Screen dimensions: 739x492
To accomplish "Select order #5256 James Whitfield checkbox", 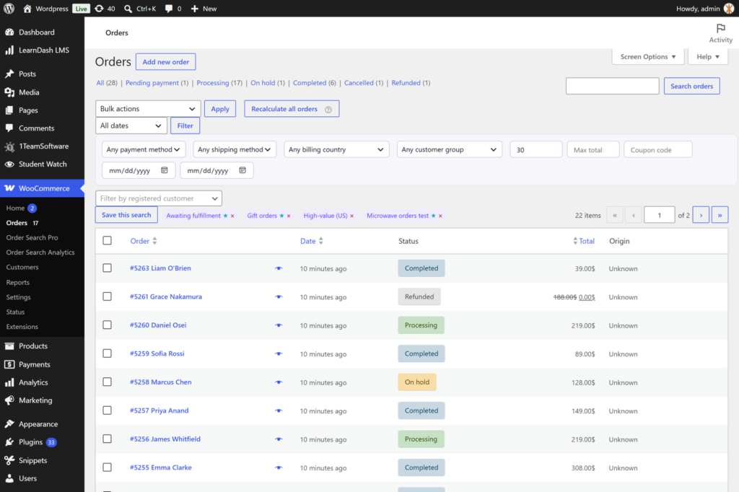I will 108,439.
